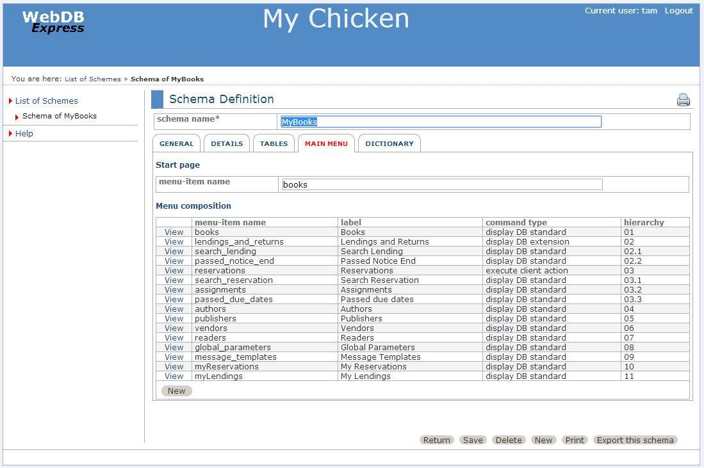
Task: View the reservations menu item
Action: click(x=174, y=271)
